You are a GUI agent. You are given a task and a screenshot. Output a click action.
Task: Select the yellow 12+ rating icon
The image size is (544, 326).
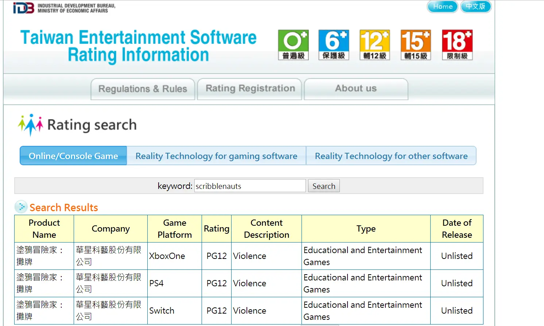tap(375, 45)
